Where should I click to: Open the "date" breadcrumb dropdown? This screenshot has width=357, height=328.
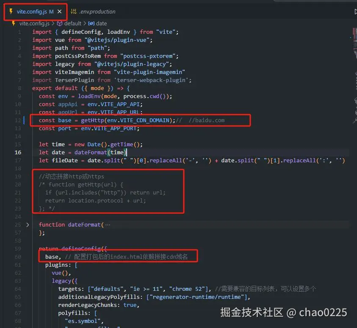101,23
